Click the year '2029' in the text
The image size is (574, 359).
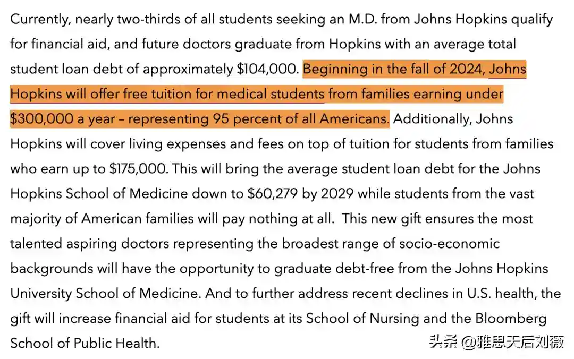337,193
